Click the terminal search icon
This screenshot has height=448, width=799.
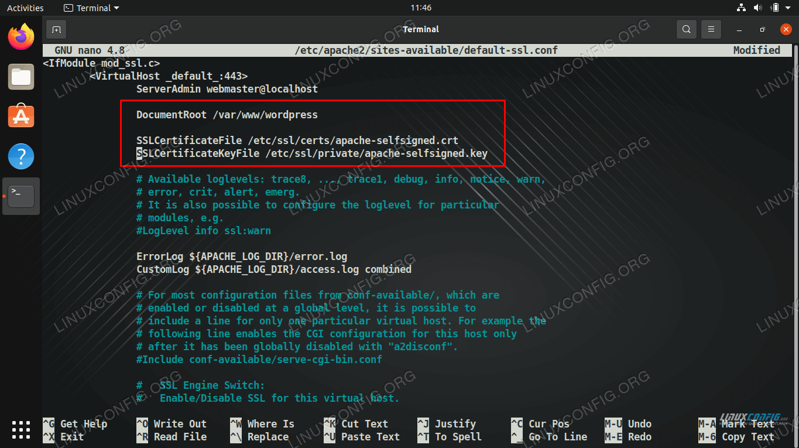686,29
